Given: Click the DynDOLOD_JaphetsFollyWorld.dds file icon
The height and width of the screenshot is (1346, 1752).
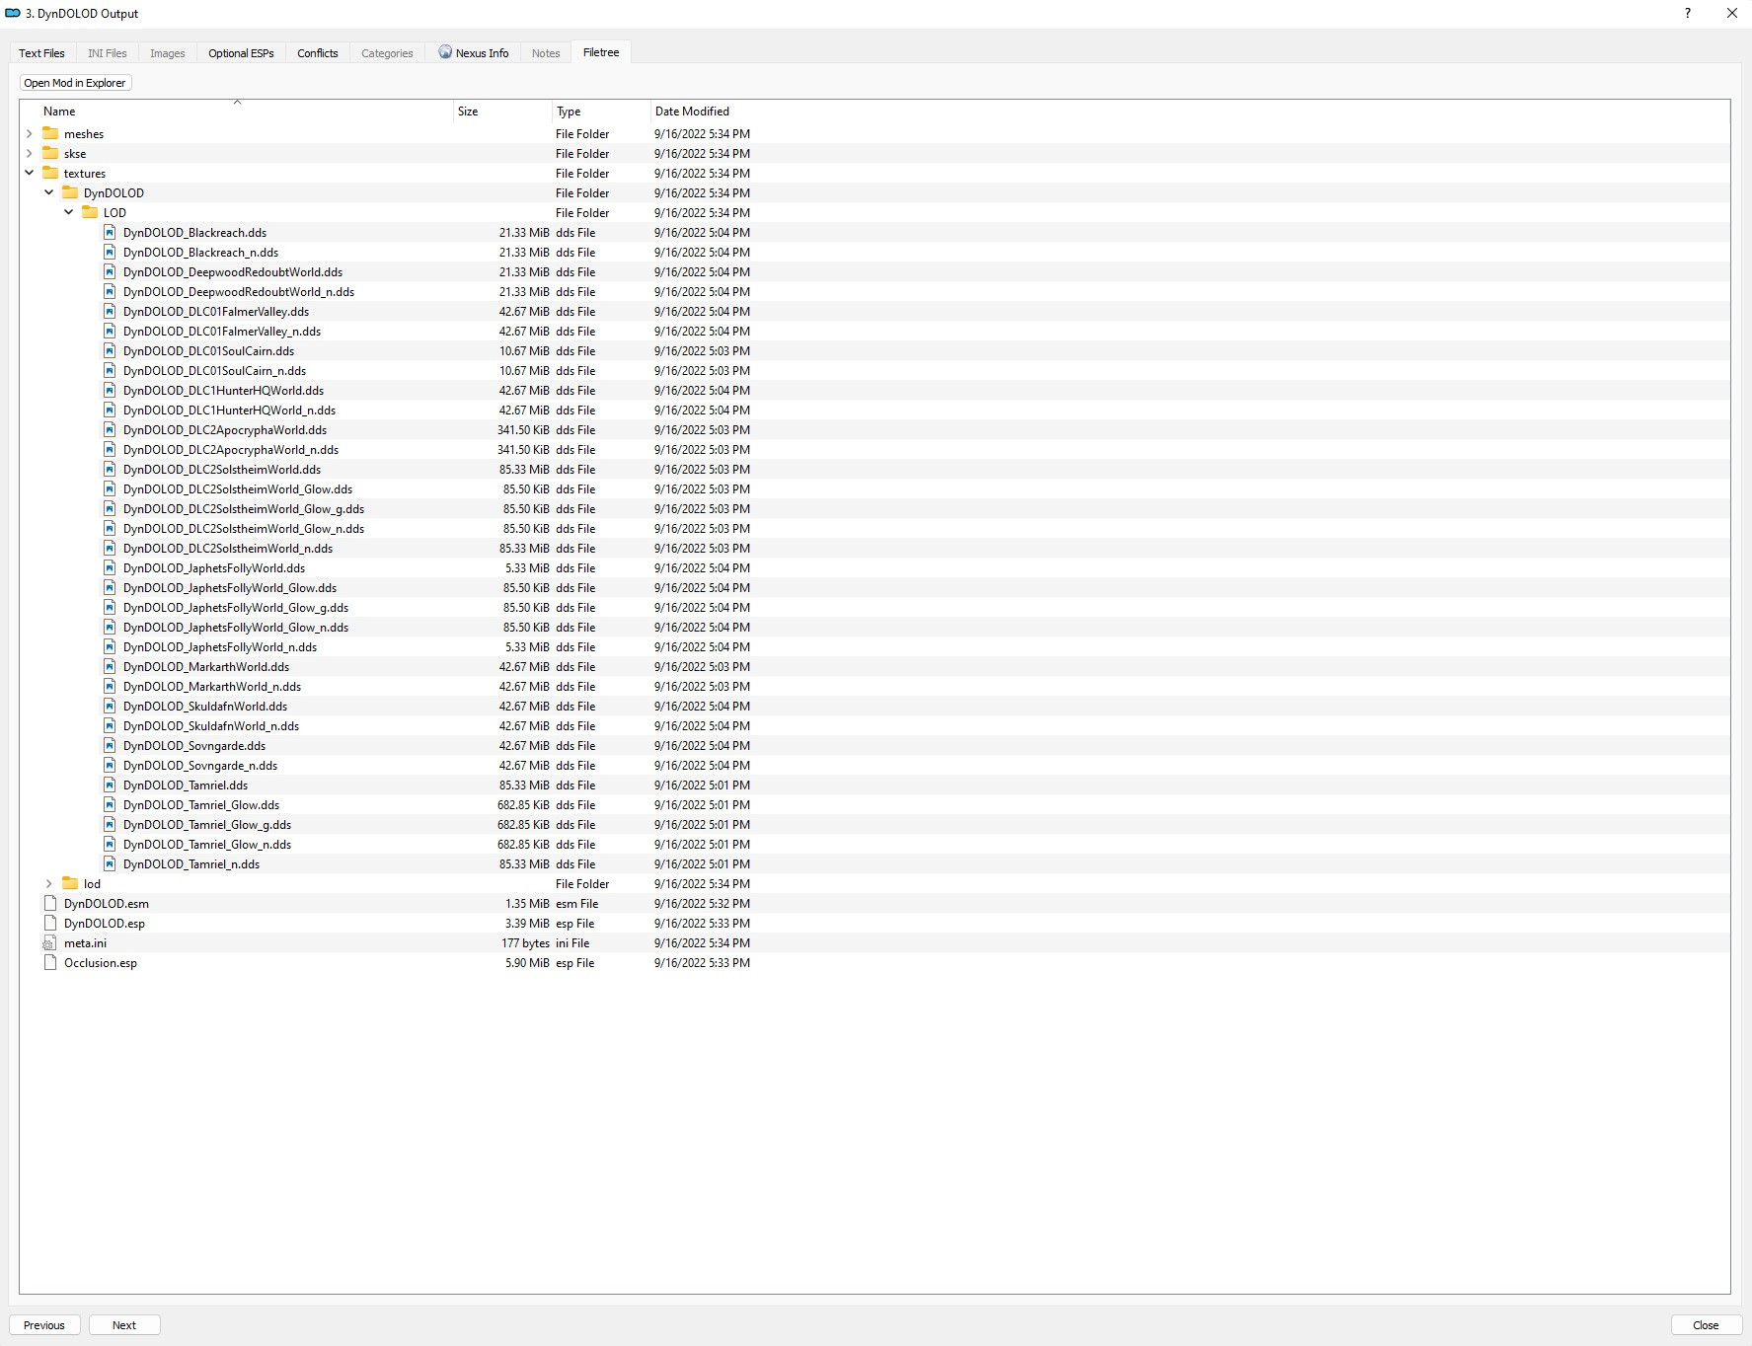Looking at the screenshot, I should pos(110,567).
